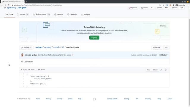Fork the recipes repository
This screenshot has height=107, width=190.
point(175,8)
